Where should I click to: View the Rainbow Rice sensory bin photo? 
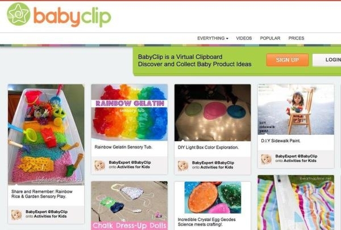[x=46, y=134]
